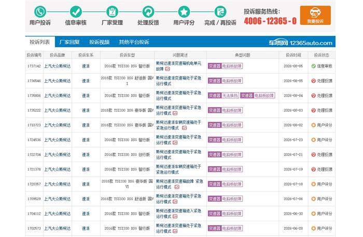Click green 信息审核 status icon for 1737142

313,66
